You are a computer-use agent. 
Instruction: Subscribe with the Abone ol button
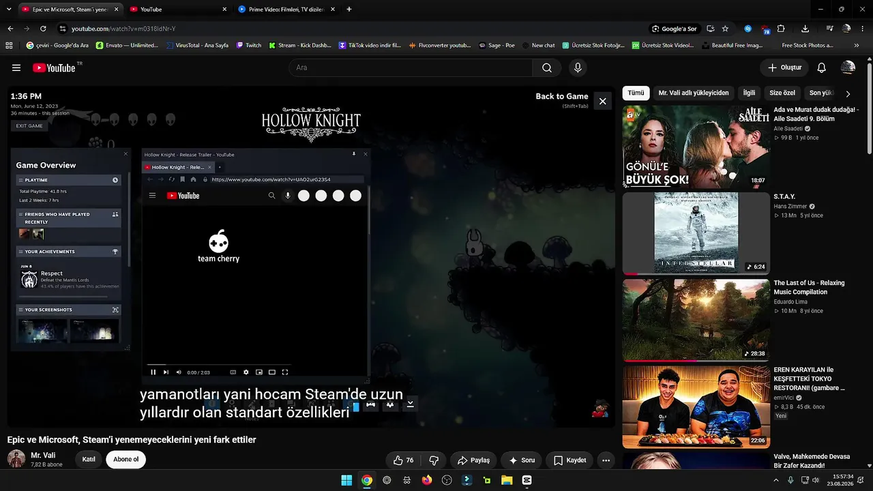click(125, 460)
